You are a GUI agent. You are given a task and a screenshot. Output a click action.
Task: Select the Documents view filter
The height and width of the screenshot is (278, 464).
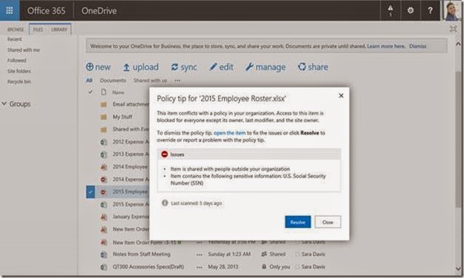[113, 81]
